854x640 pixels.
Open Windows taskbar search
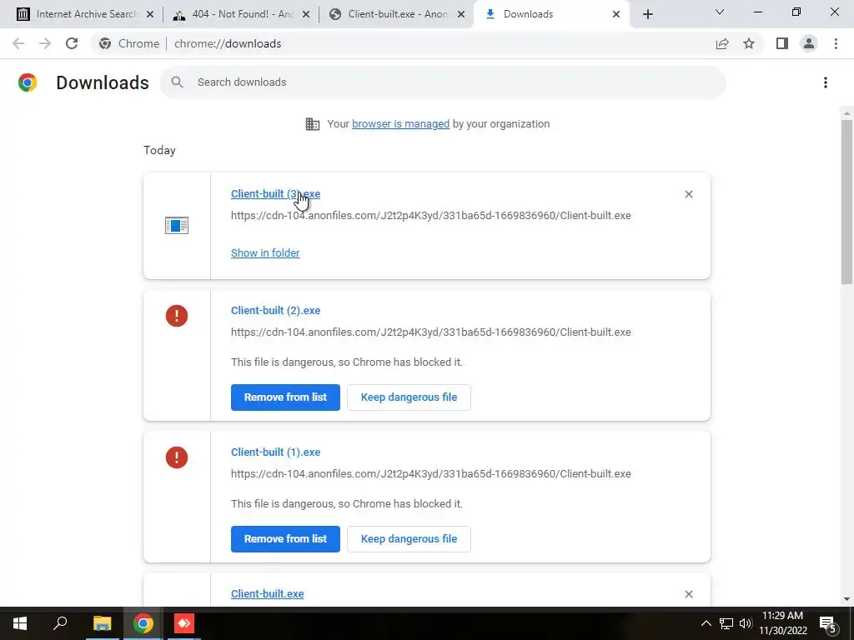60,623
